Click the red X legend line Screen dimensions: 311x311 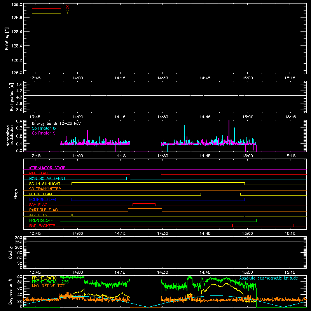[x=46, y=8]
